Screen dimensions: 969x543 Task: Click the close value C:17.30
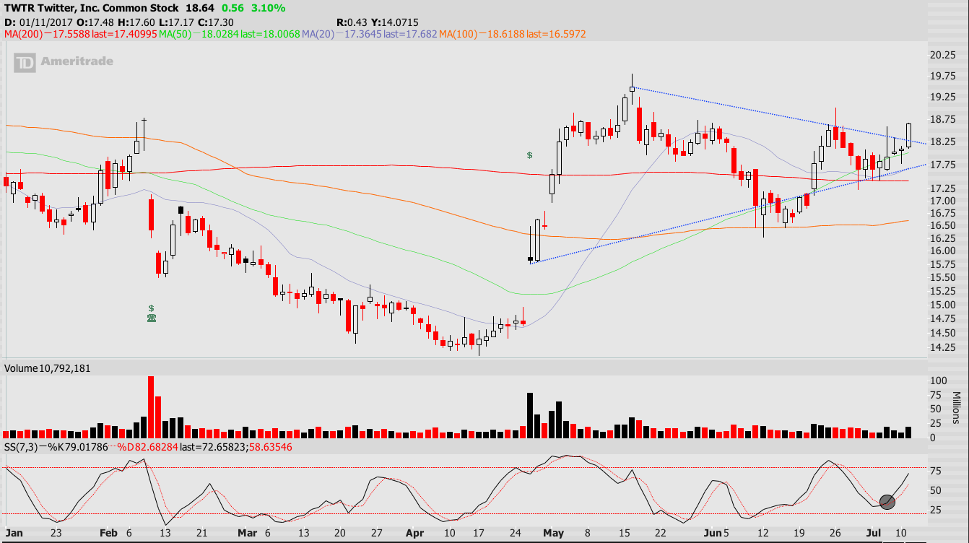tap(215, 22)
